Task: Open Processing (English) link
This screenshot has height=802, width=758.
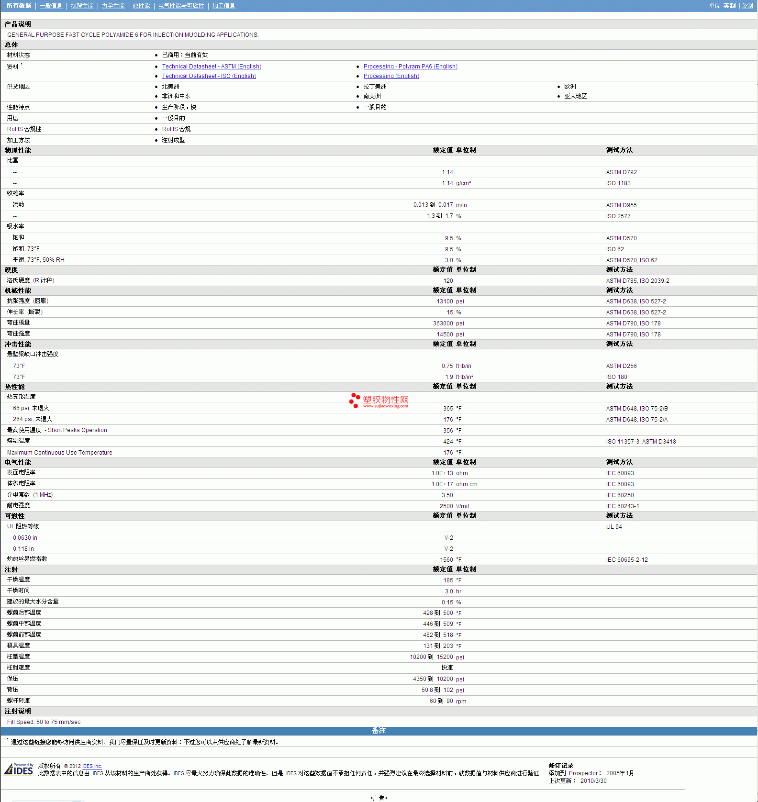Action: (x=391, y=76)
